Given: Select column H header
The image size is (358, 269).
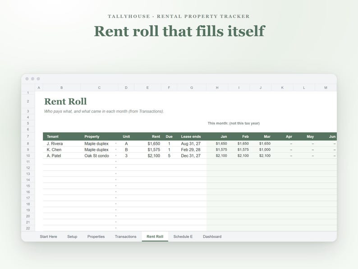Looking at the screenshot, I should pos(217,88).
